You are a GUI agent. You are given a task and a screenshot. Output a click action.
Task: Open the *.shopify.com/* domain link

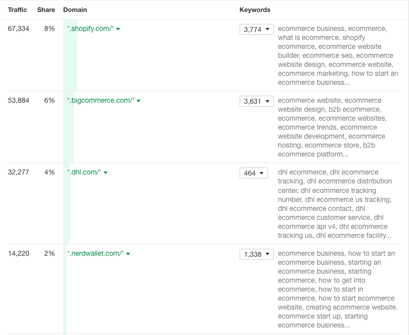[91, 29]
